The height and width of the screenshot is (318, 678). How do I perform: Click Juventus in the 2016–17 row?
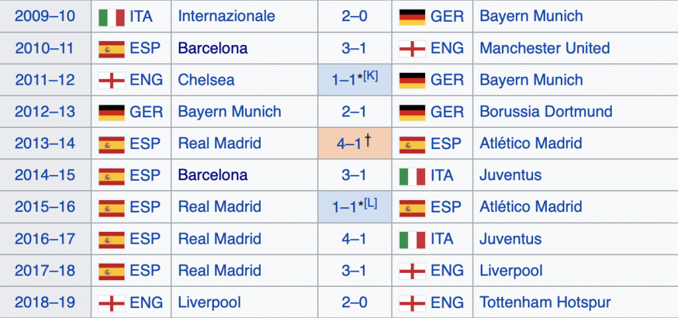[510, 239]
